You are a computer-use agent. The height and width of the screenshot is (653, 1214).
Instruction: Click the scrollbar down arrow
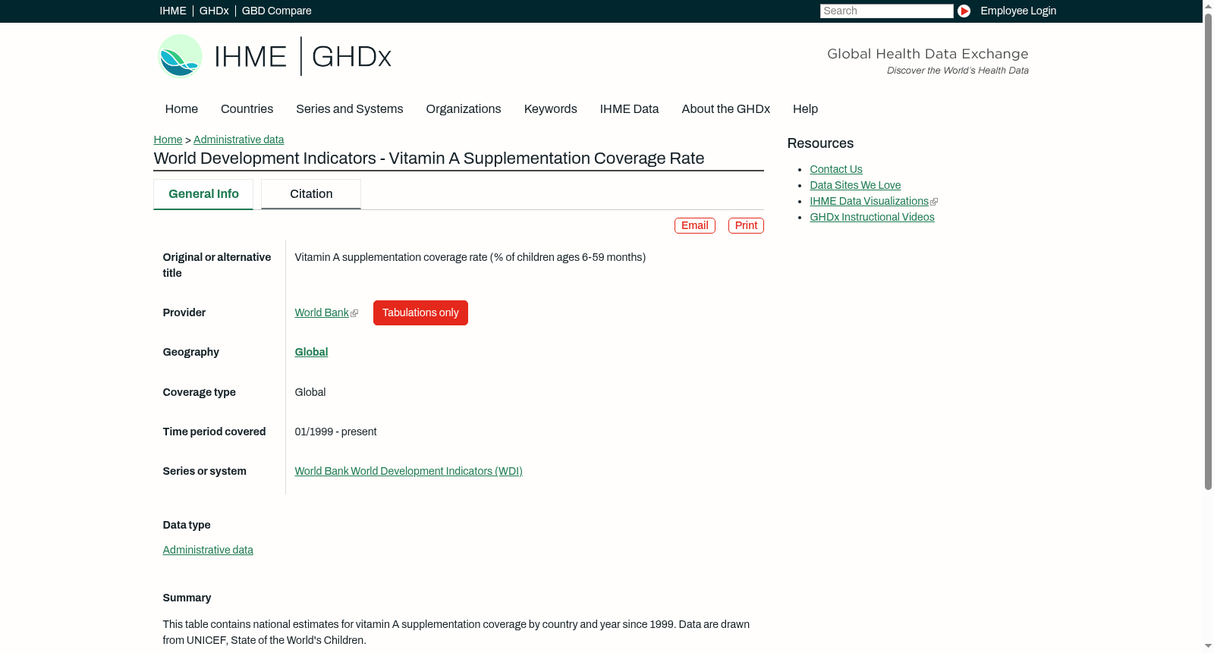[1208, 646]
